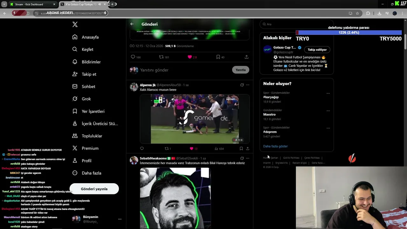Open browser tab search dropdown
407x229 pixels.
click(x=4, y=4)
